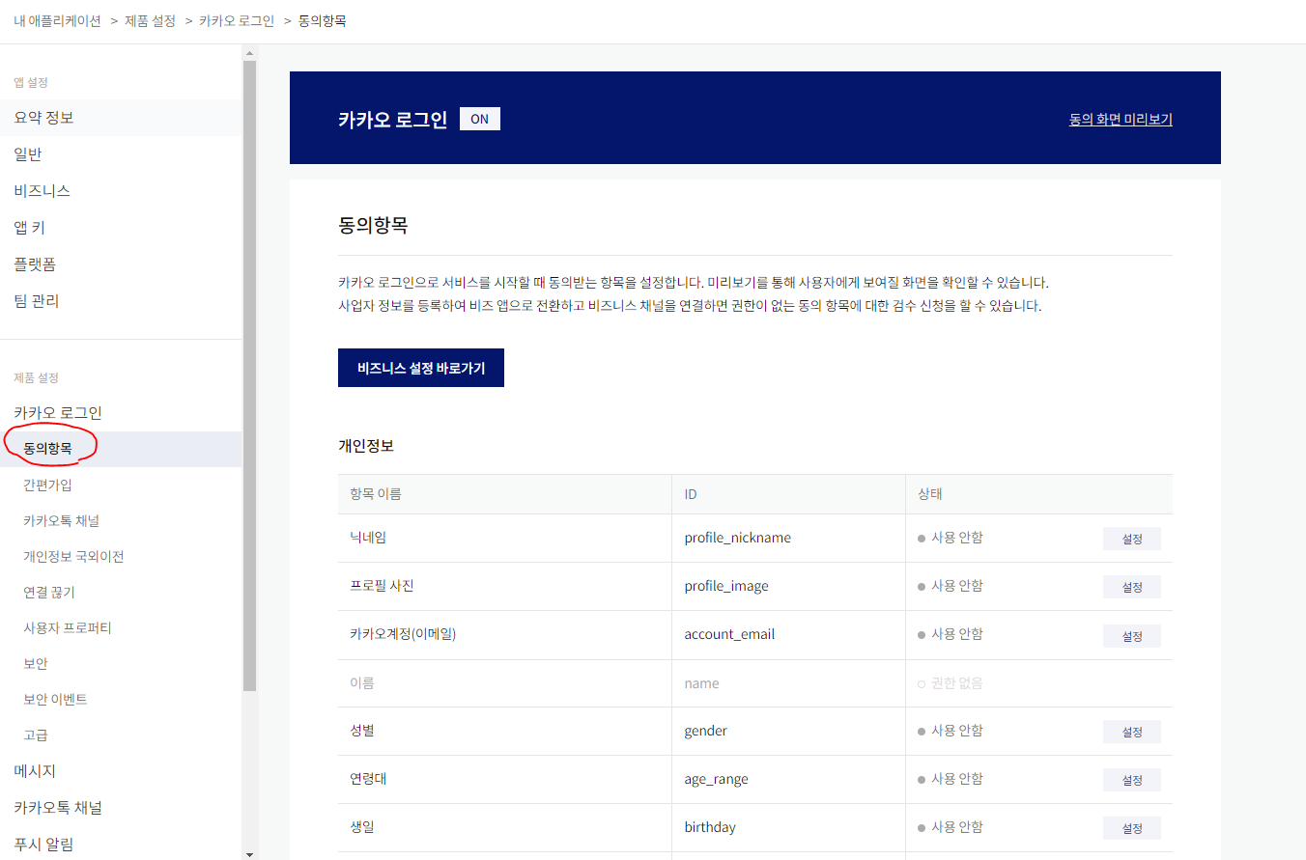
Task: Open top-level 카카오톡 채널 below 메시지
Action: click(x=121, y=808)
